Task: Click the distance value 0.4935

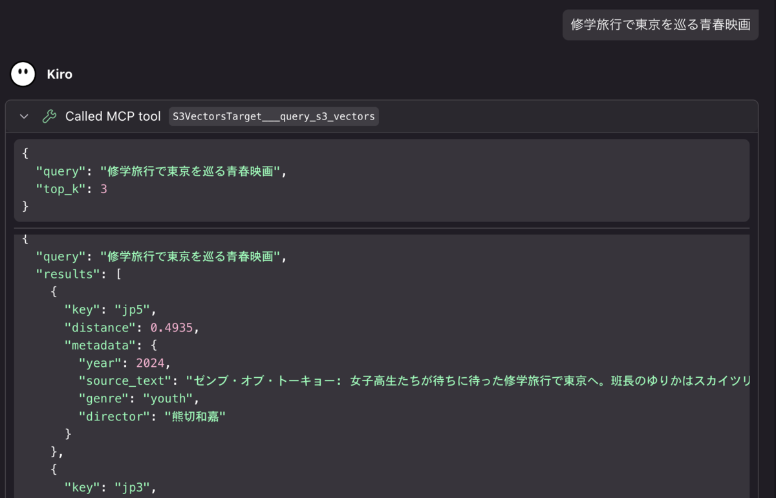Action: (171, 327)
